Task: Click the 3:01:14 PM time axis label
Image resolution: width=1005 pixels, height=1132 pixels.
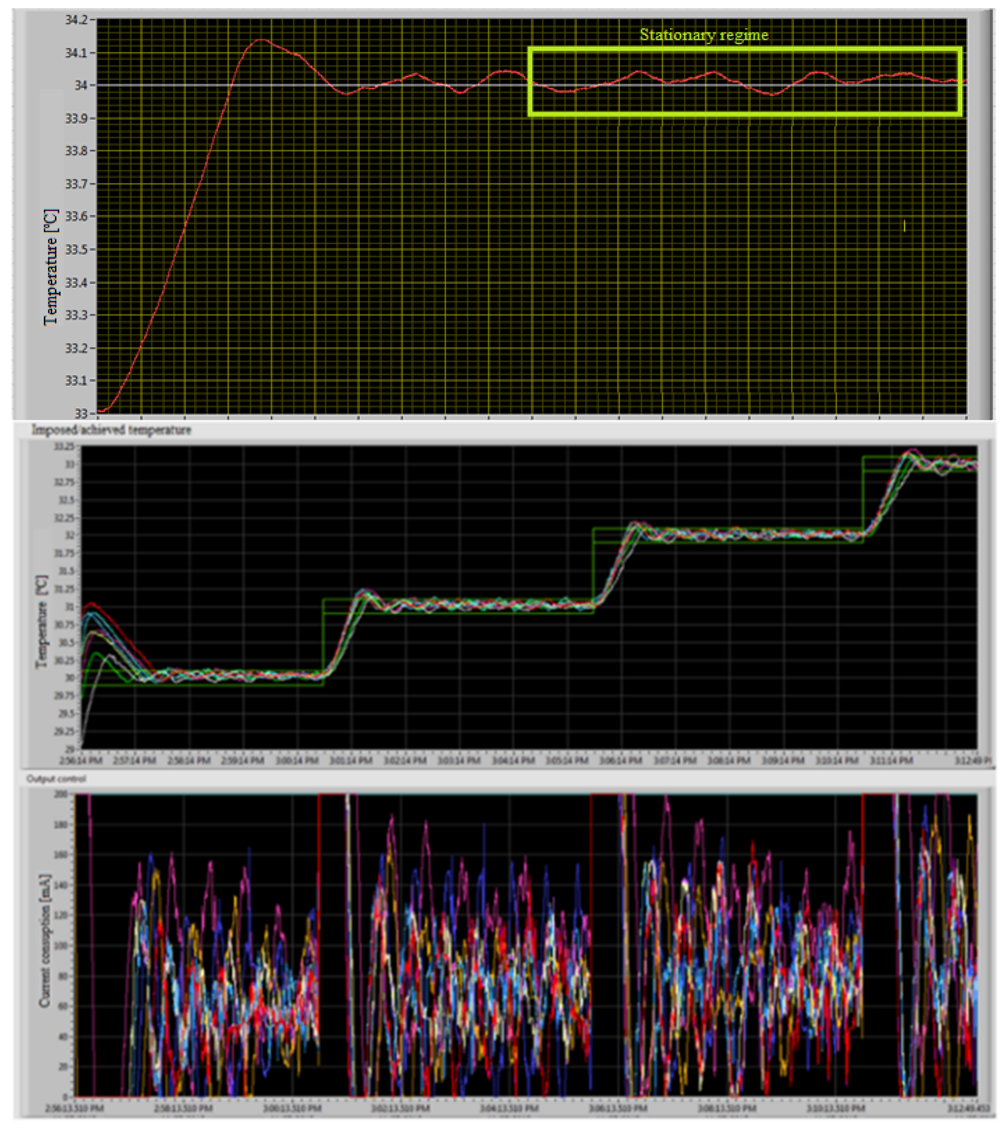Action: 351,761
